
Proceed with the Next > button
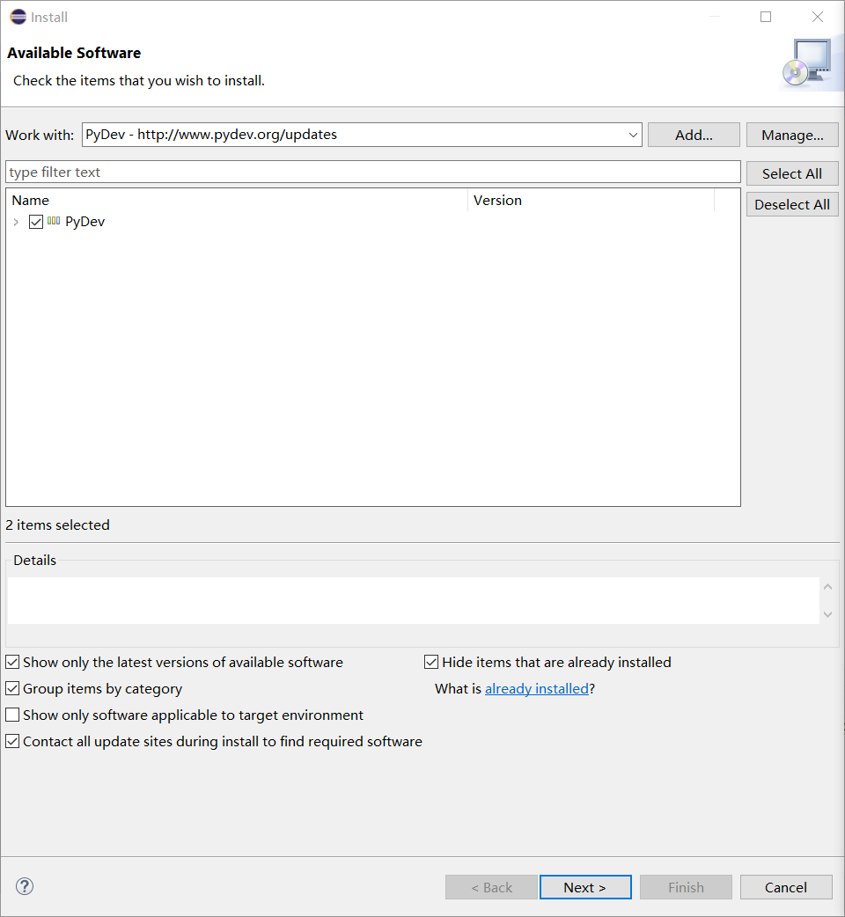pos(585,887)
